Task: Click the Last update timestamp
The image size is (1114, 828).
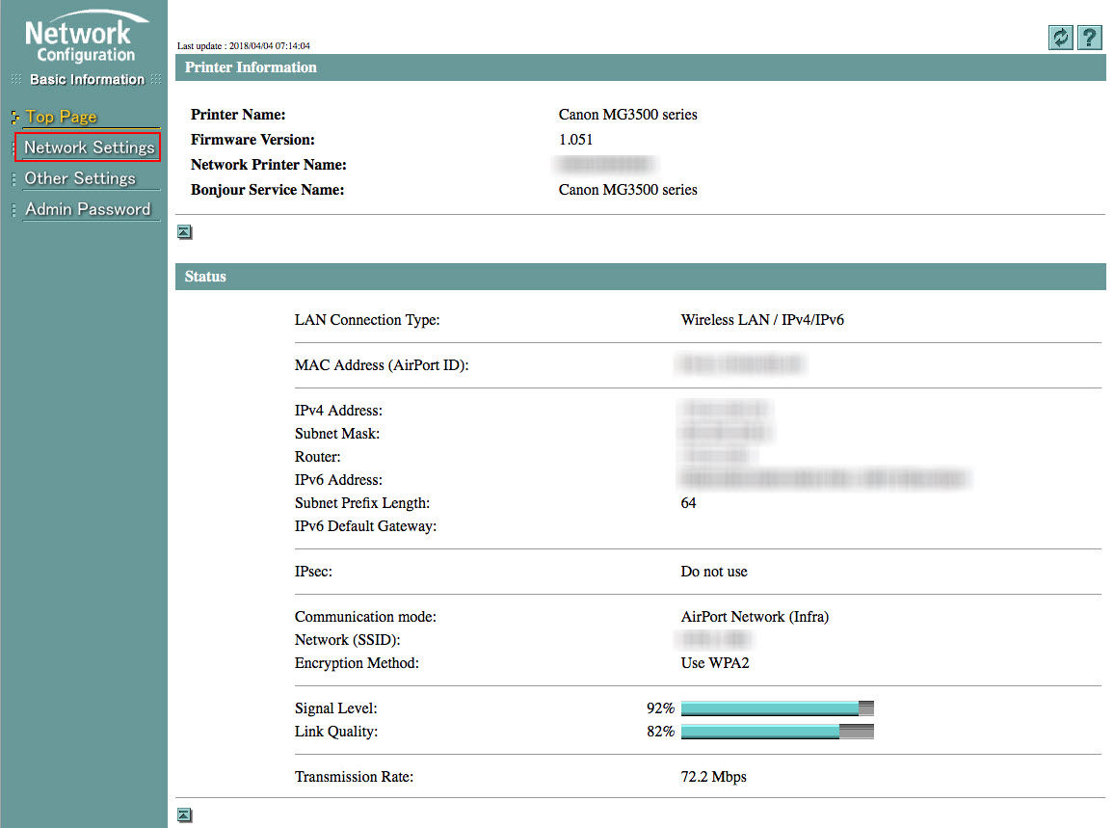Action: (x=244, y=45)
